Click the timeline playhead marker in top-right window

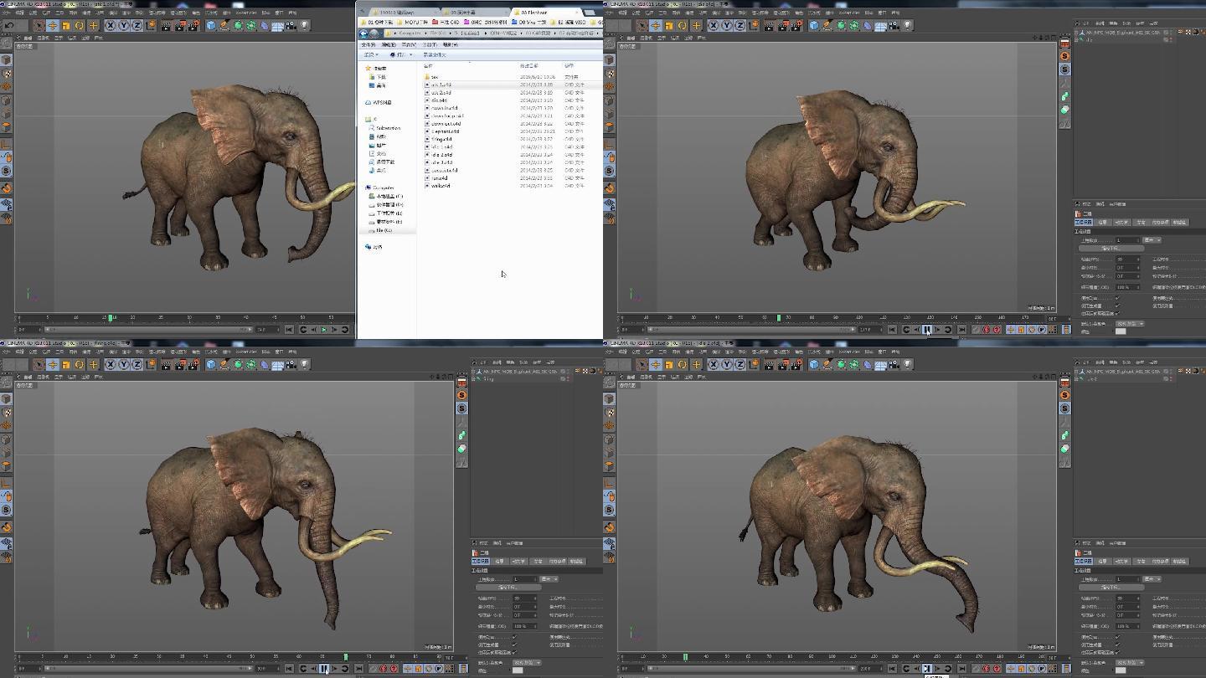779,318
